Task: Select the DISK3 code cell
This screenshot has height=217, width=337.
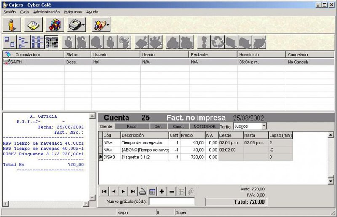Action: point(112,157)
